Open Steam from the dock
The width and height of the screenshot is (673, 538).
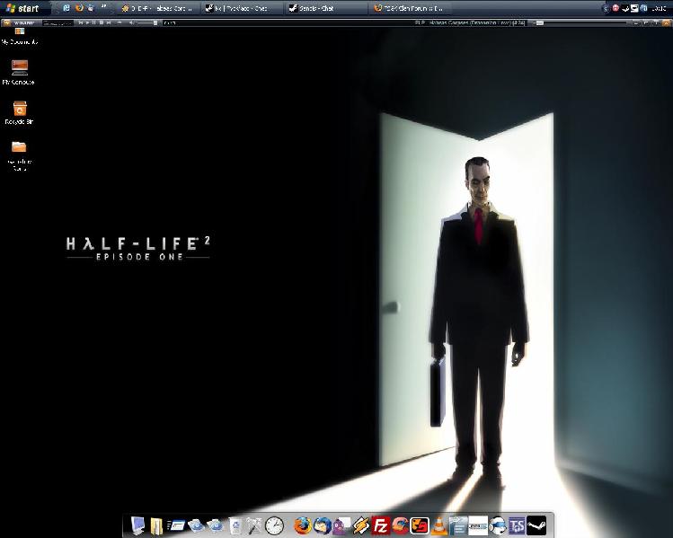click(x=537, y=525)
